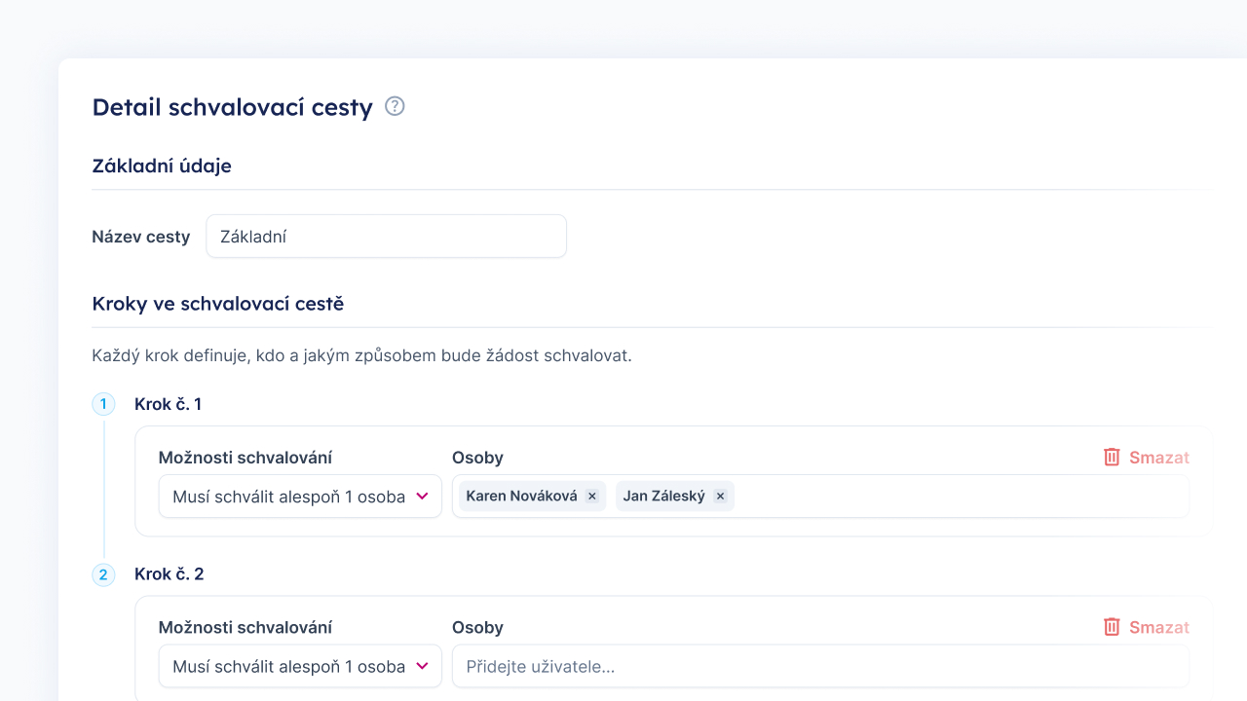Click the pink chevron in Krok 1 approval selector

tap(422, 496)
